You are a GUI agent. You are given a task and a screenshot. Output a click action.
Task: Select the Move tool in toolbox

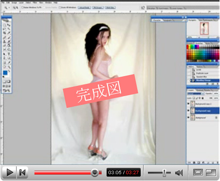tap(9, 25)
